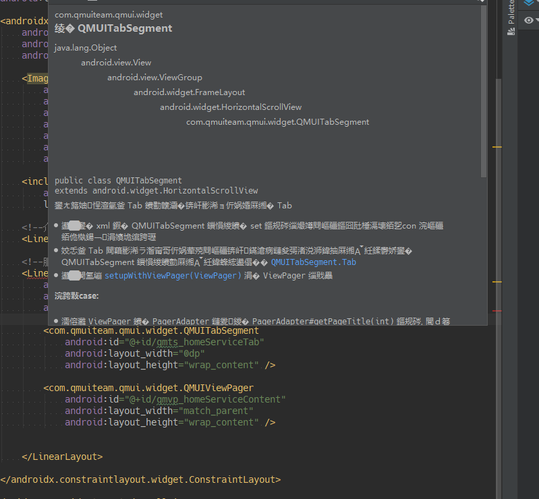The width and height of the screenshot is (539, 499).
Task: Click android.widget.HorizontalScrollView in the hierarchy tree
Action: pyautogui.click(x=231, y=107)
